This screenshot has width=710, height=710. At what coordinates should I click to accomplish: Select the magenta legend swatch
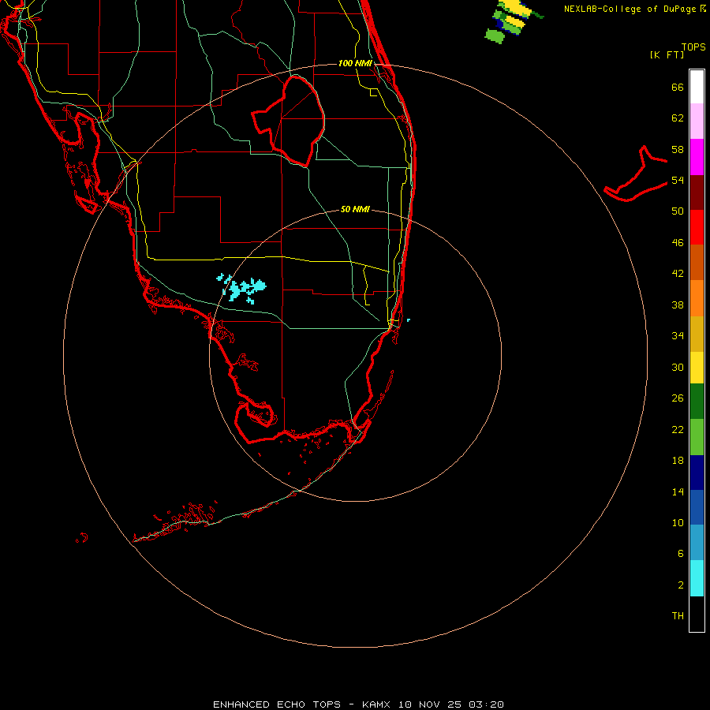coord(697,157)
